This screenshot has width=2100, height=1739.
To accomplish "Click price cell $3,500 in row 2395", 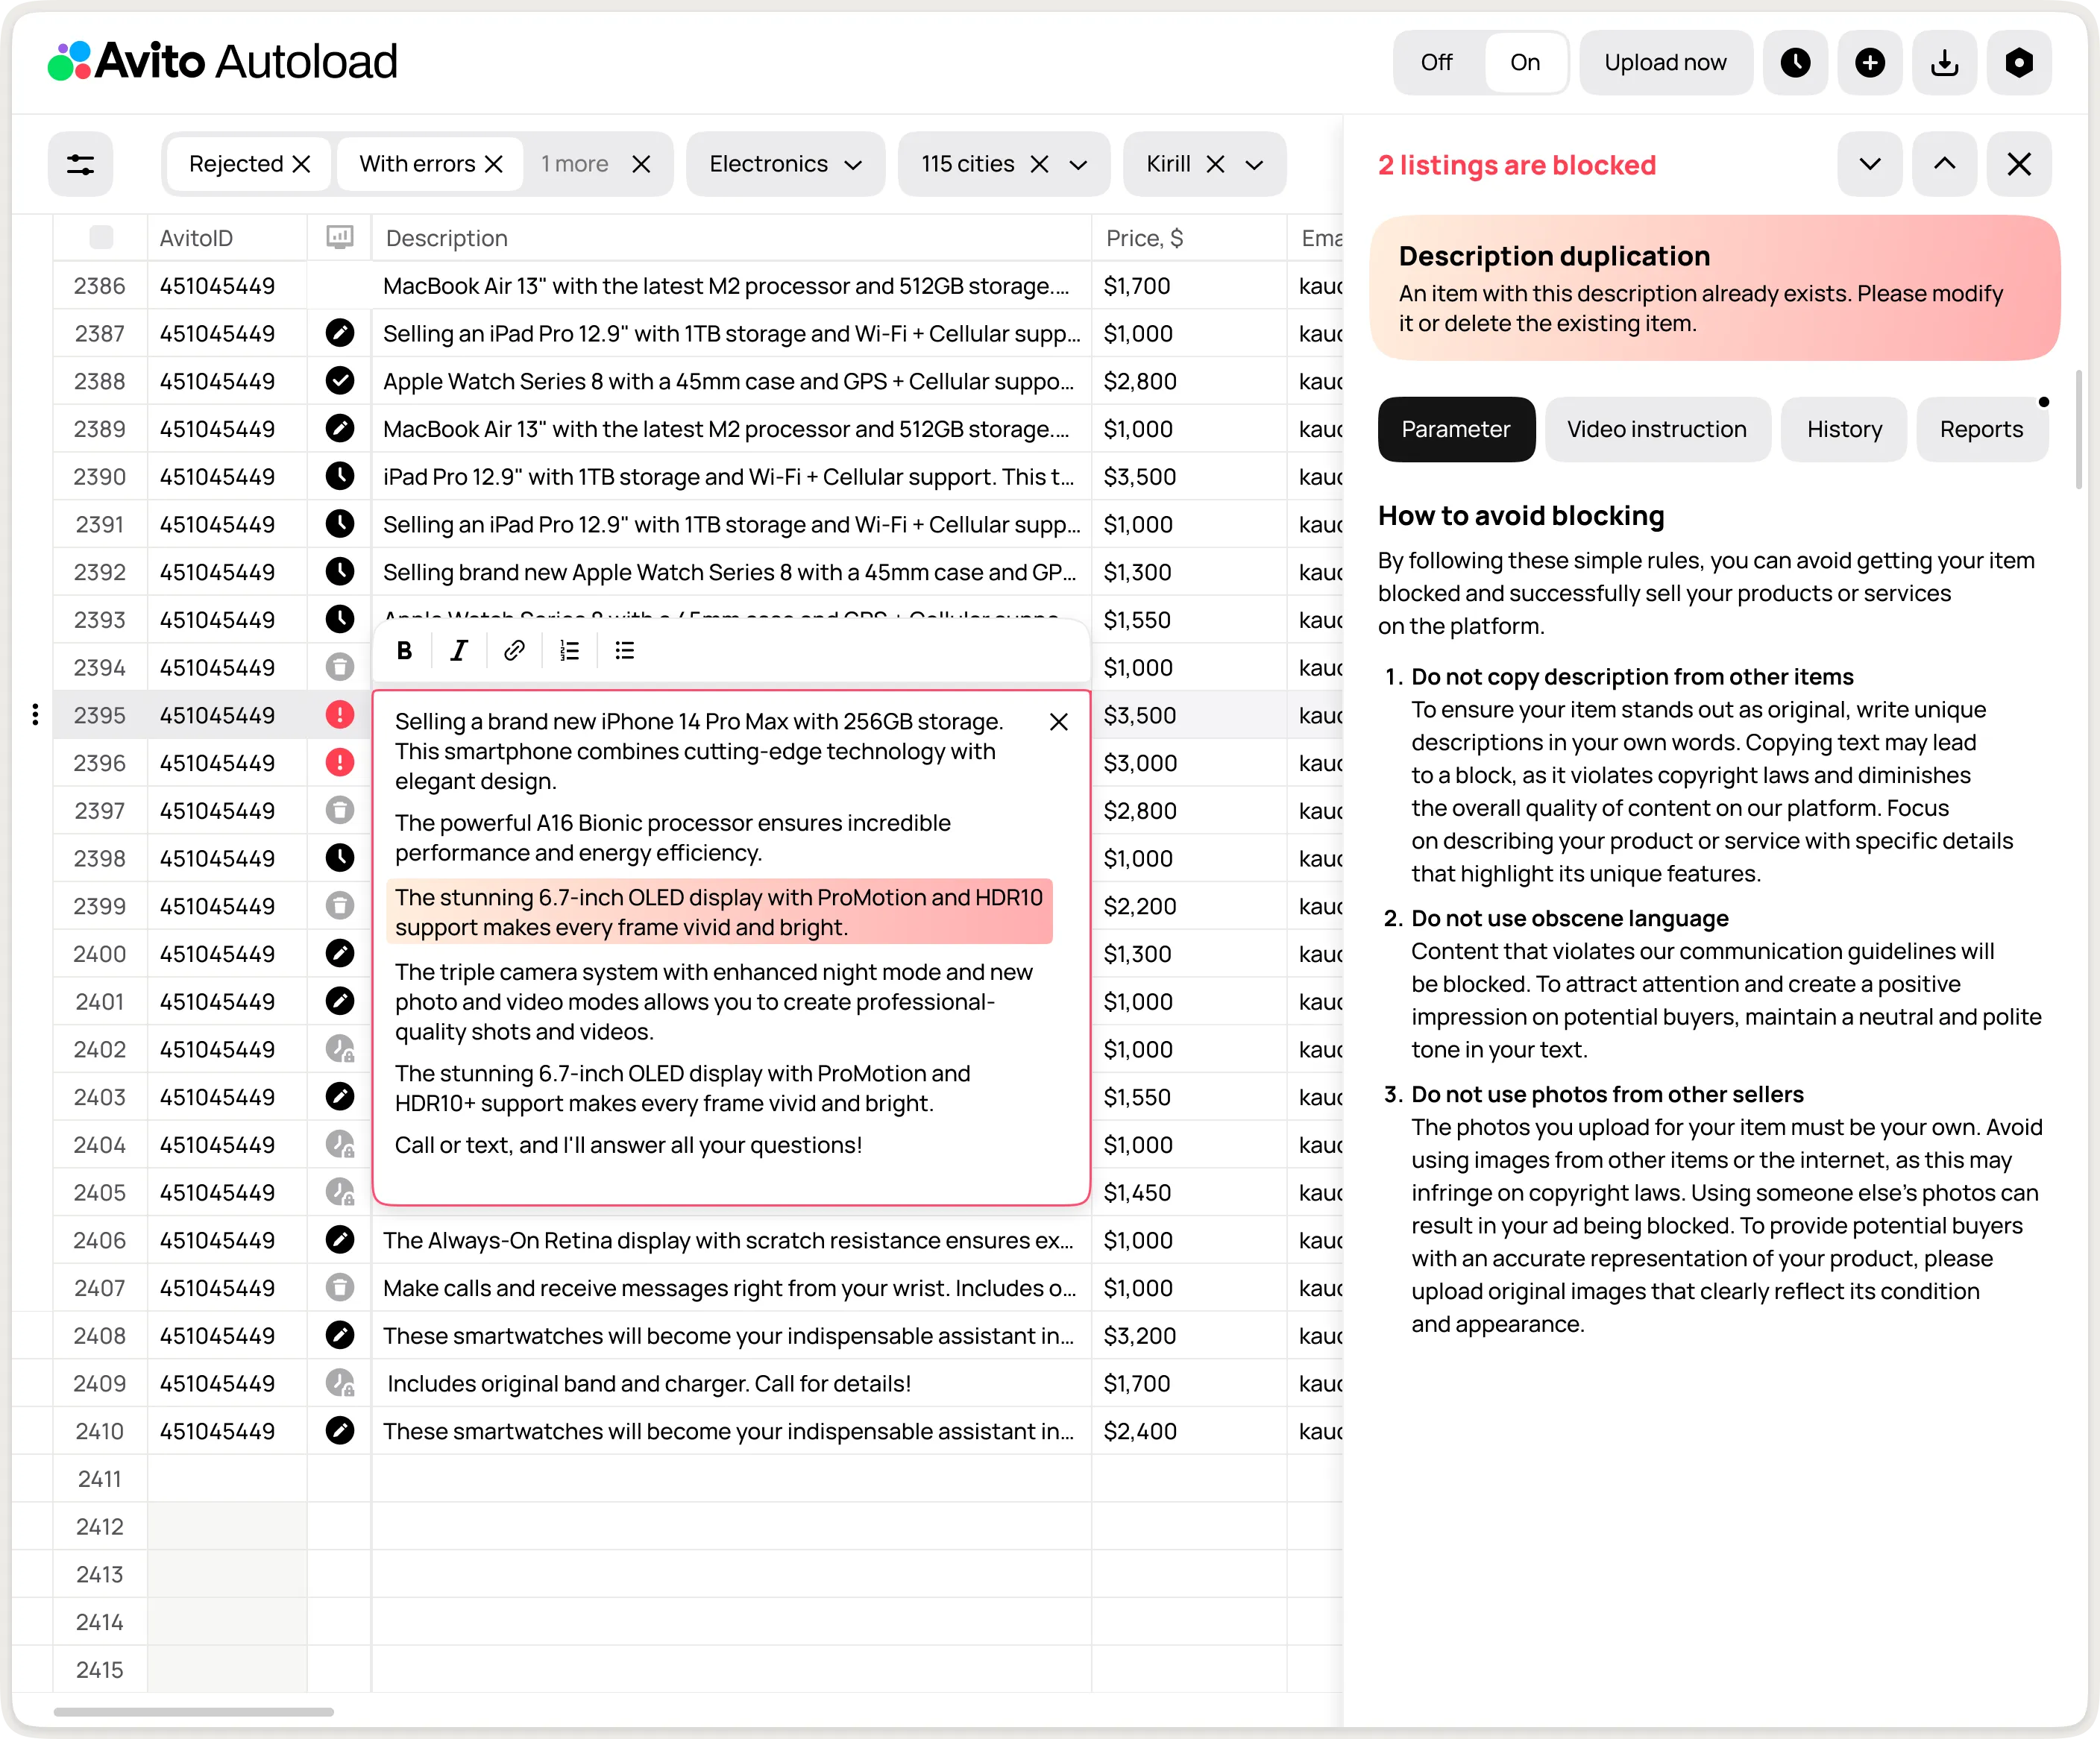I will (x=1189, y=715).
